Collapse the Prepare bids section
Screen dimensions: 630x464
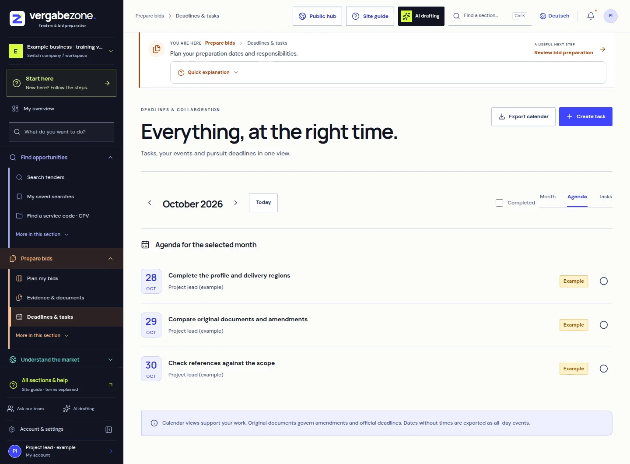pyautogui.click(x=62, y=259)
